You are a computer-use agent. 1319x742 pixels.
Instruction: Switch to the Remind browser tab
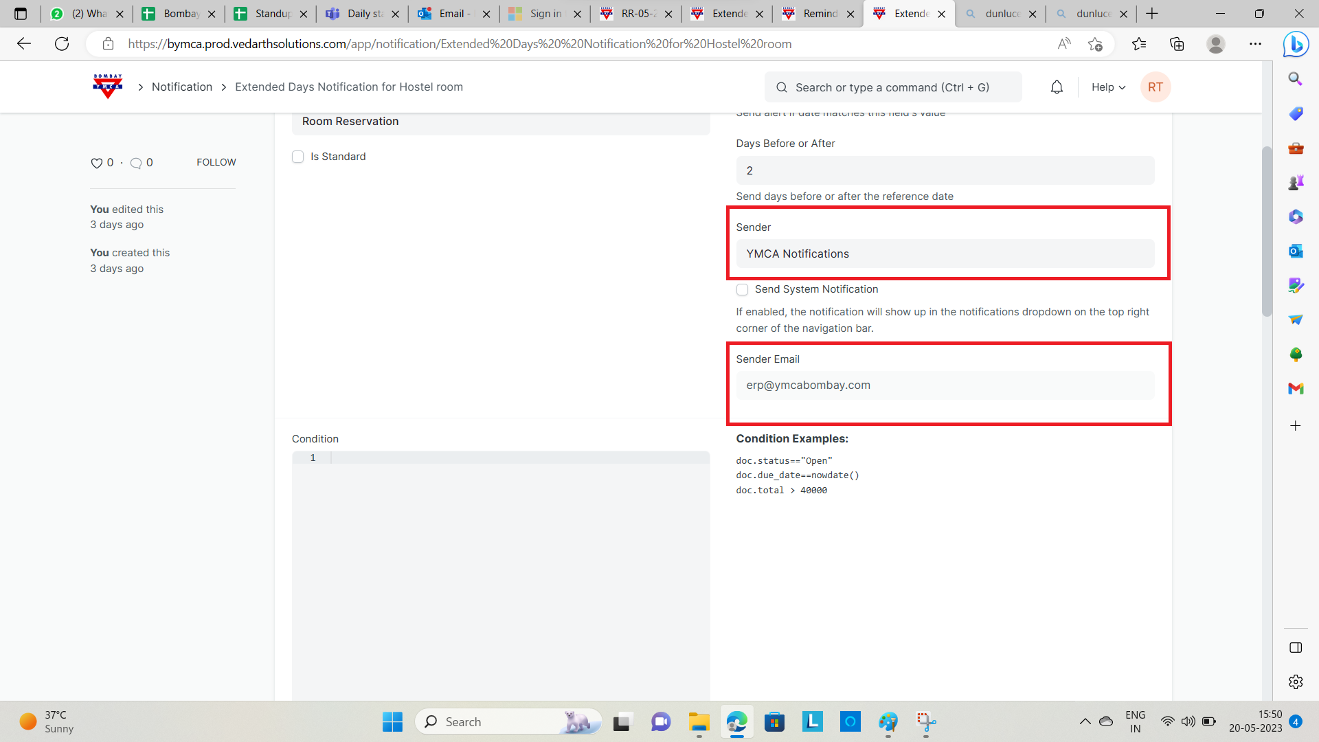pyautogui.click(x=820, y=14)
